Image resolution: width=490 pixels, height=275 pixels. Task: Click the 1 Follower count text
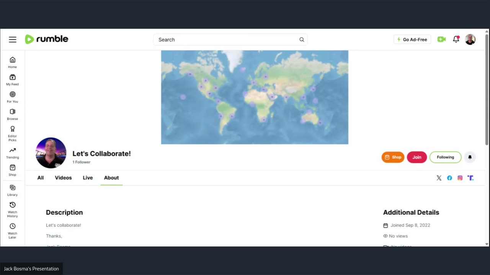pos(82,162)
